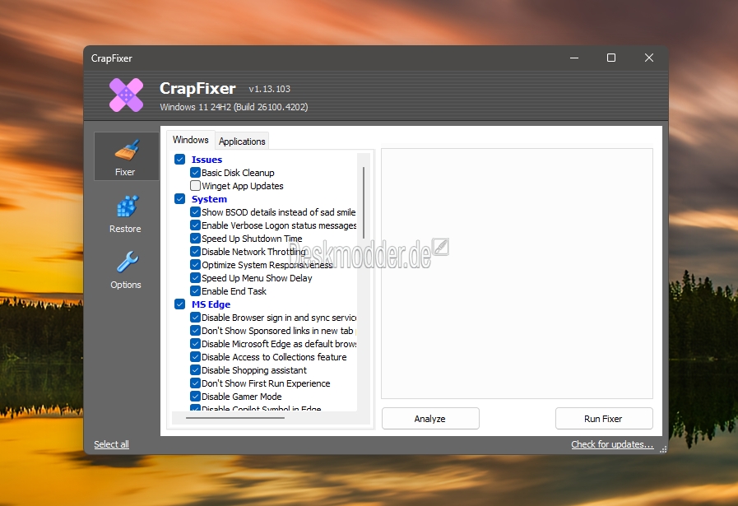Switch to the Windows tab
Viewport: 738px width, 506px height.
[191, 140]
